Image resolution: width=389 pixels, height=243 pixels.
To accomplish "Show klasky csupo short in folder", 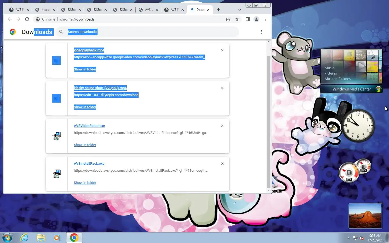I will pyautogui.click(x=85, y=107).
